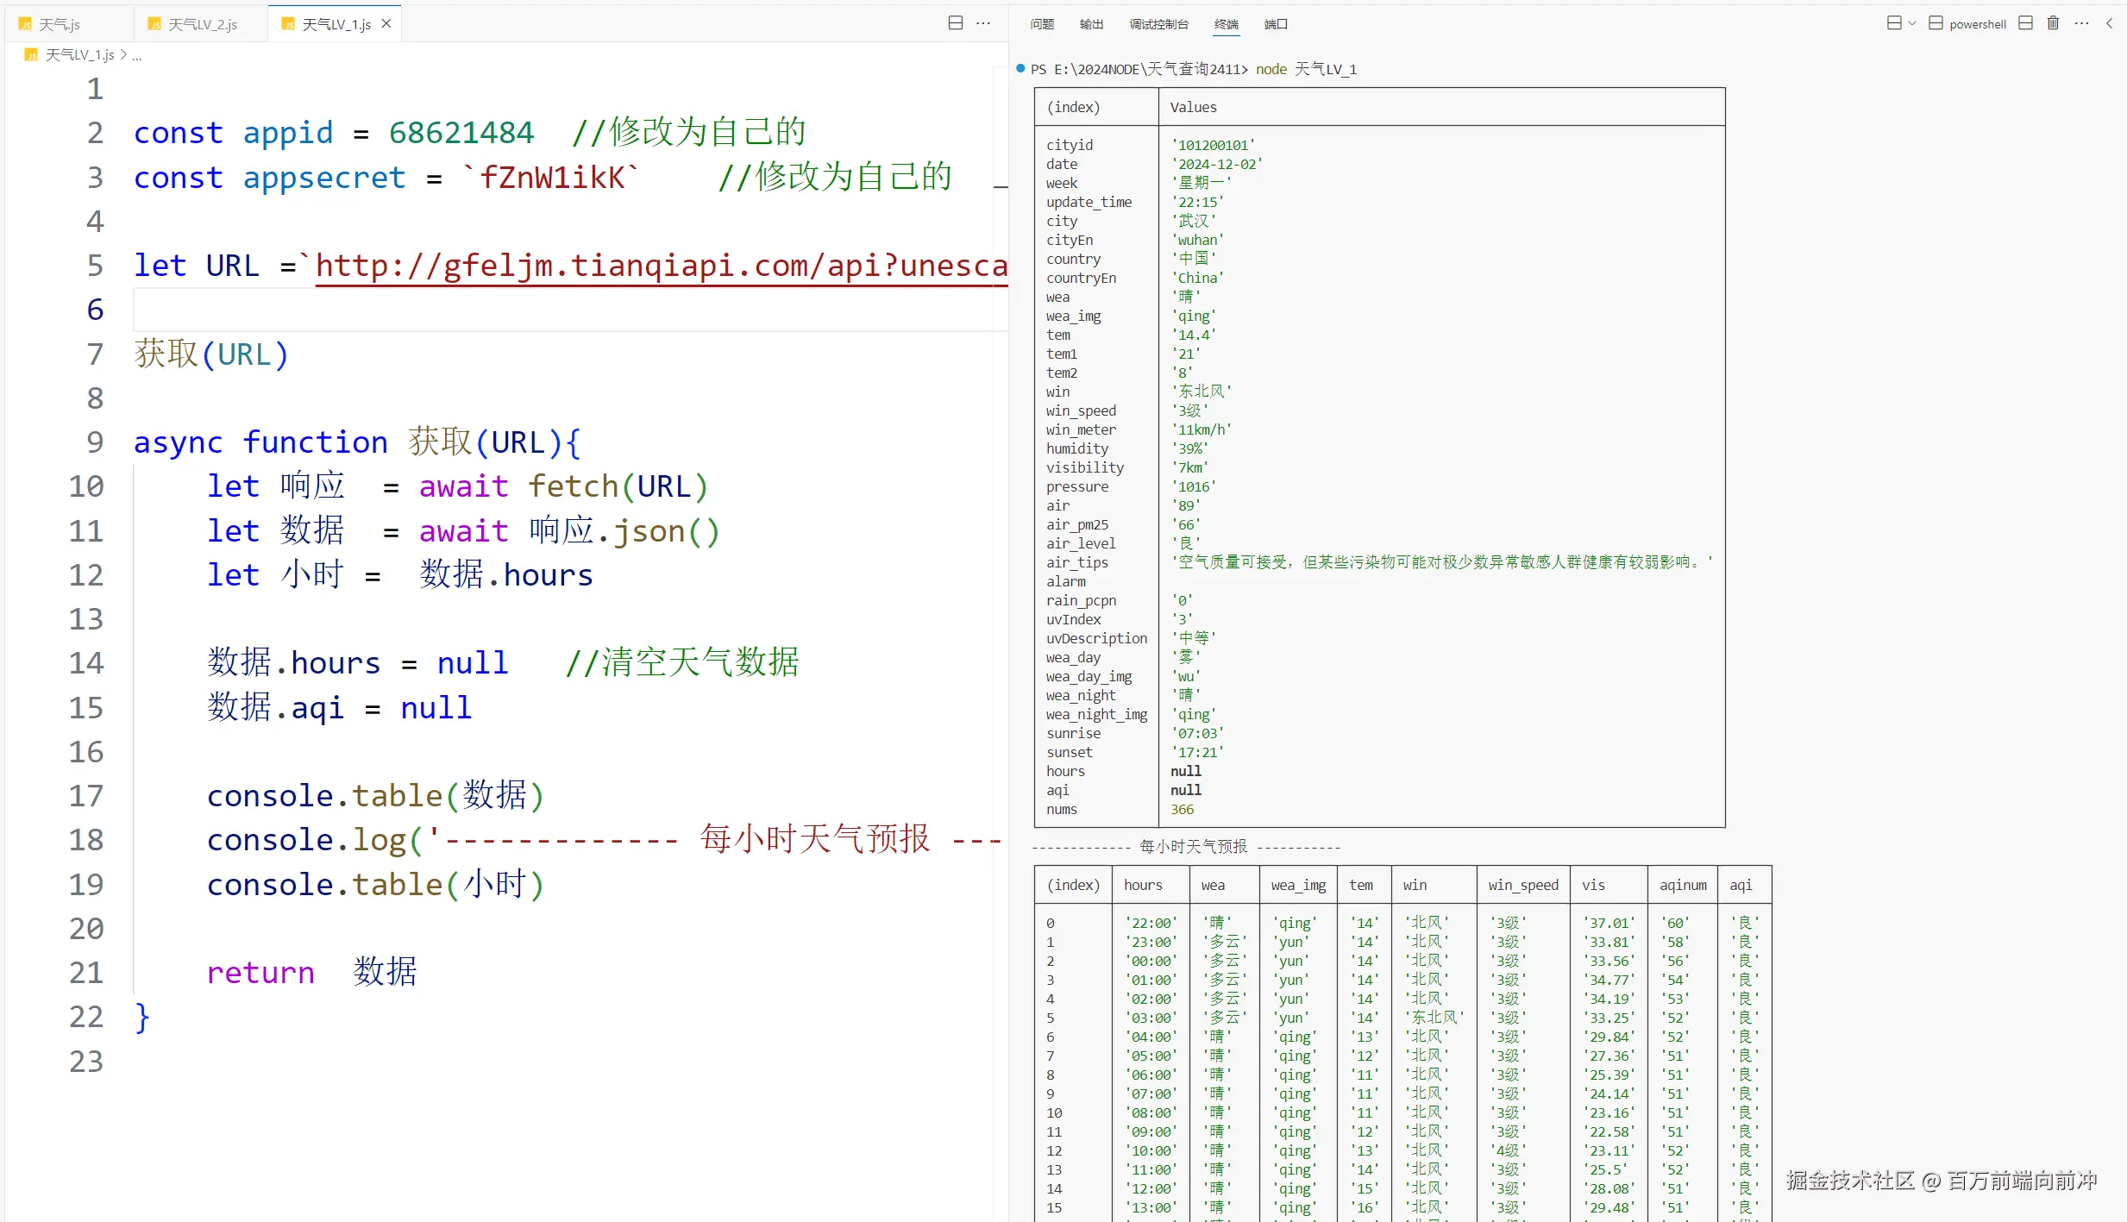Click the powershell terminal instance label
2127x1222 pixels.
click(1976, 24)
